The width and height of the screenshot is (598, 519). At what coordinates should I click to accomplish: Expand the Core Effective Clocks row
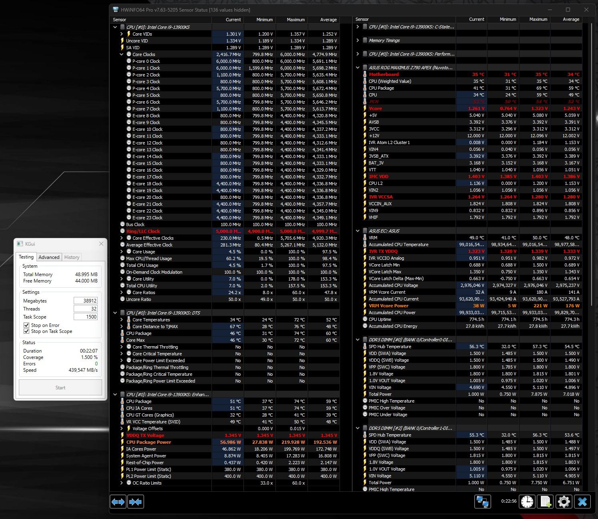(x=122, y=238)
